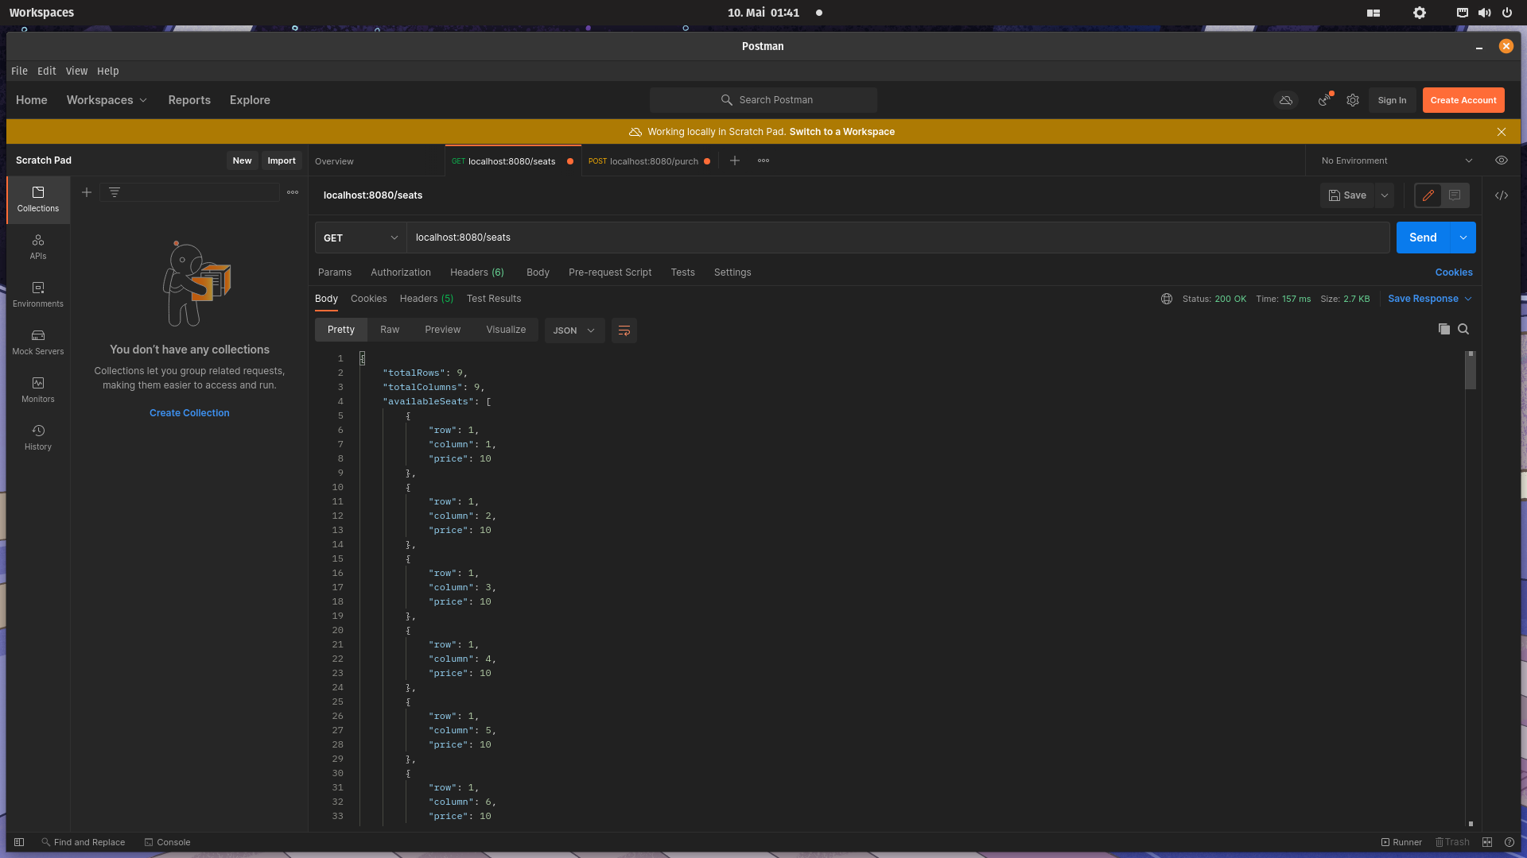Open the Pre-request Script tab
1527x858 pixels.
pos(610,272)
